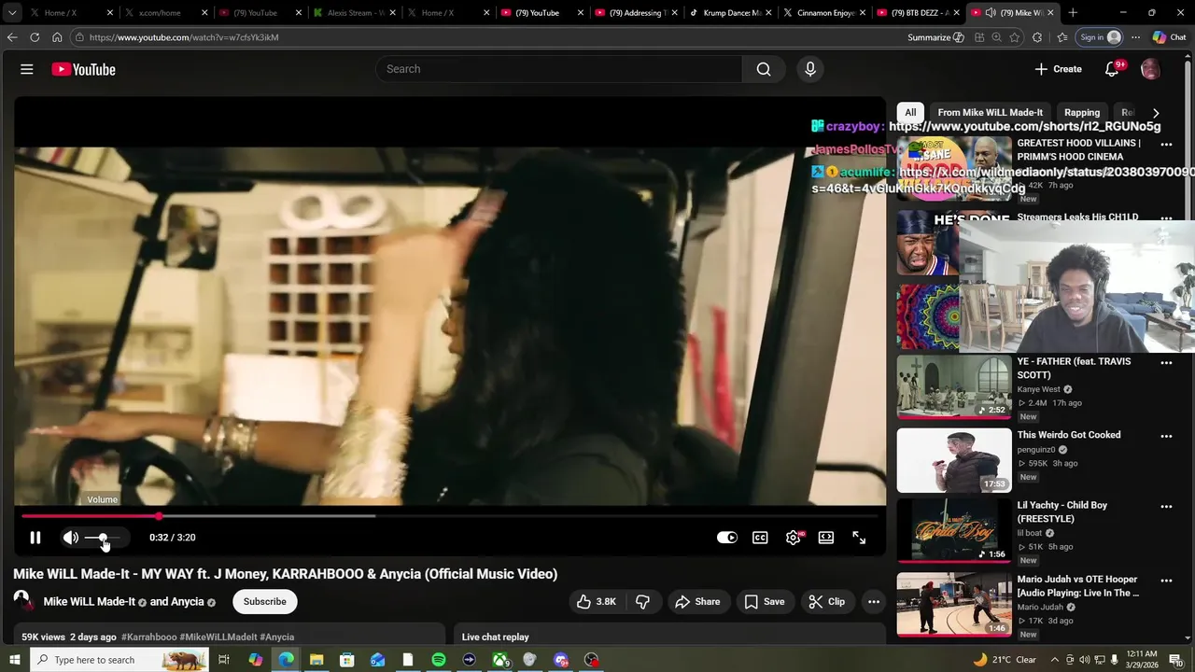Viewport: 1195px width, 672px height.
Task: Show more filter chips with arrow
Action: click(1156, 113)
